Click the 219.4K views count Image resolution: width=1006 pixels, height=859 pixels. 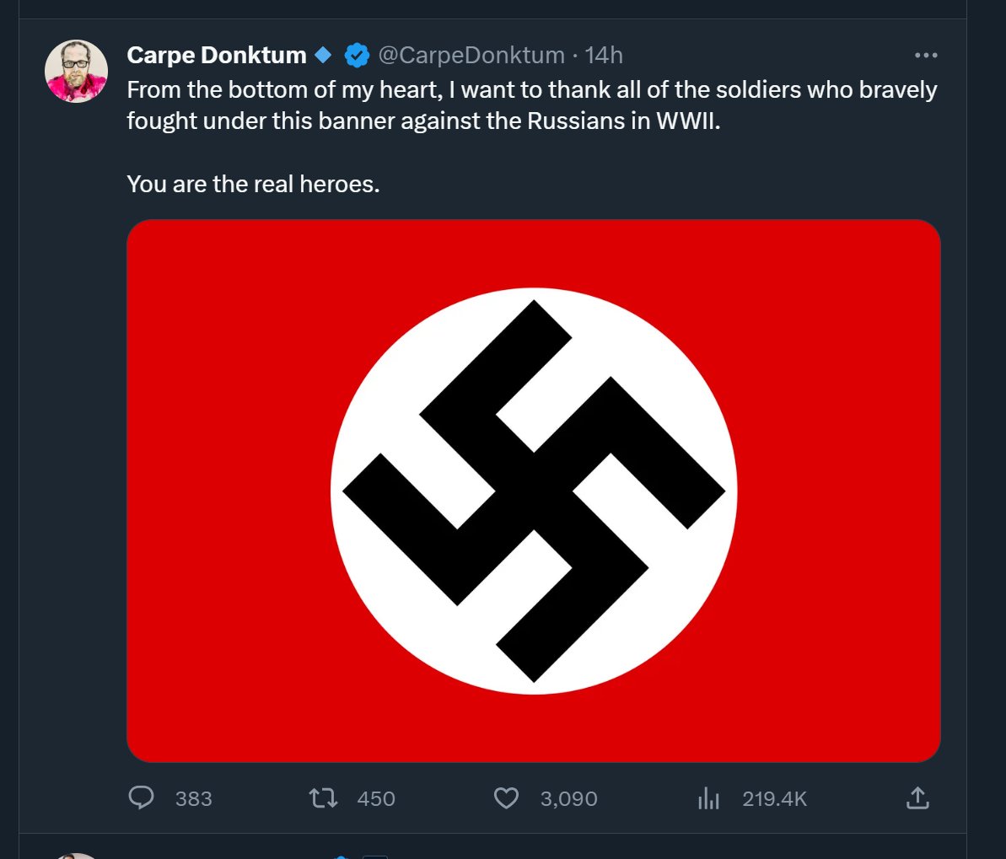click(x=774, y=798)
